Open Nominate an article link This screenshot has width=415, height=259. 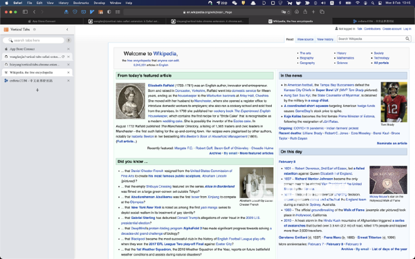tap(392, 143)
